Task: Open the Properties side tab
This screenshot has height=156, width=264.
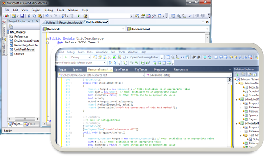Action: pyautogui.click(x=4, y=46)
